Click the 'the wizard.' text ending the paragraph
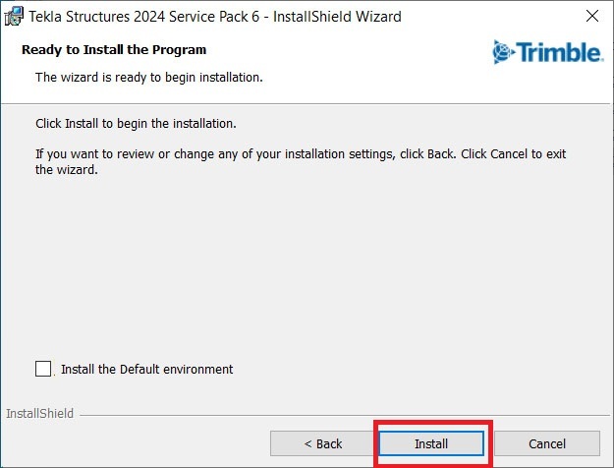 67,170
